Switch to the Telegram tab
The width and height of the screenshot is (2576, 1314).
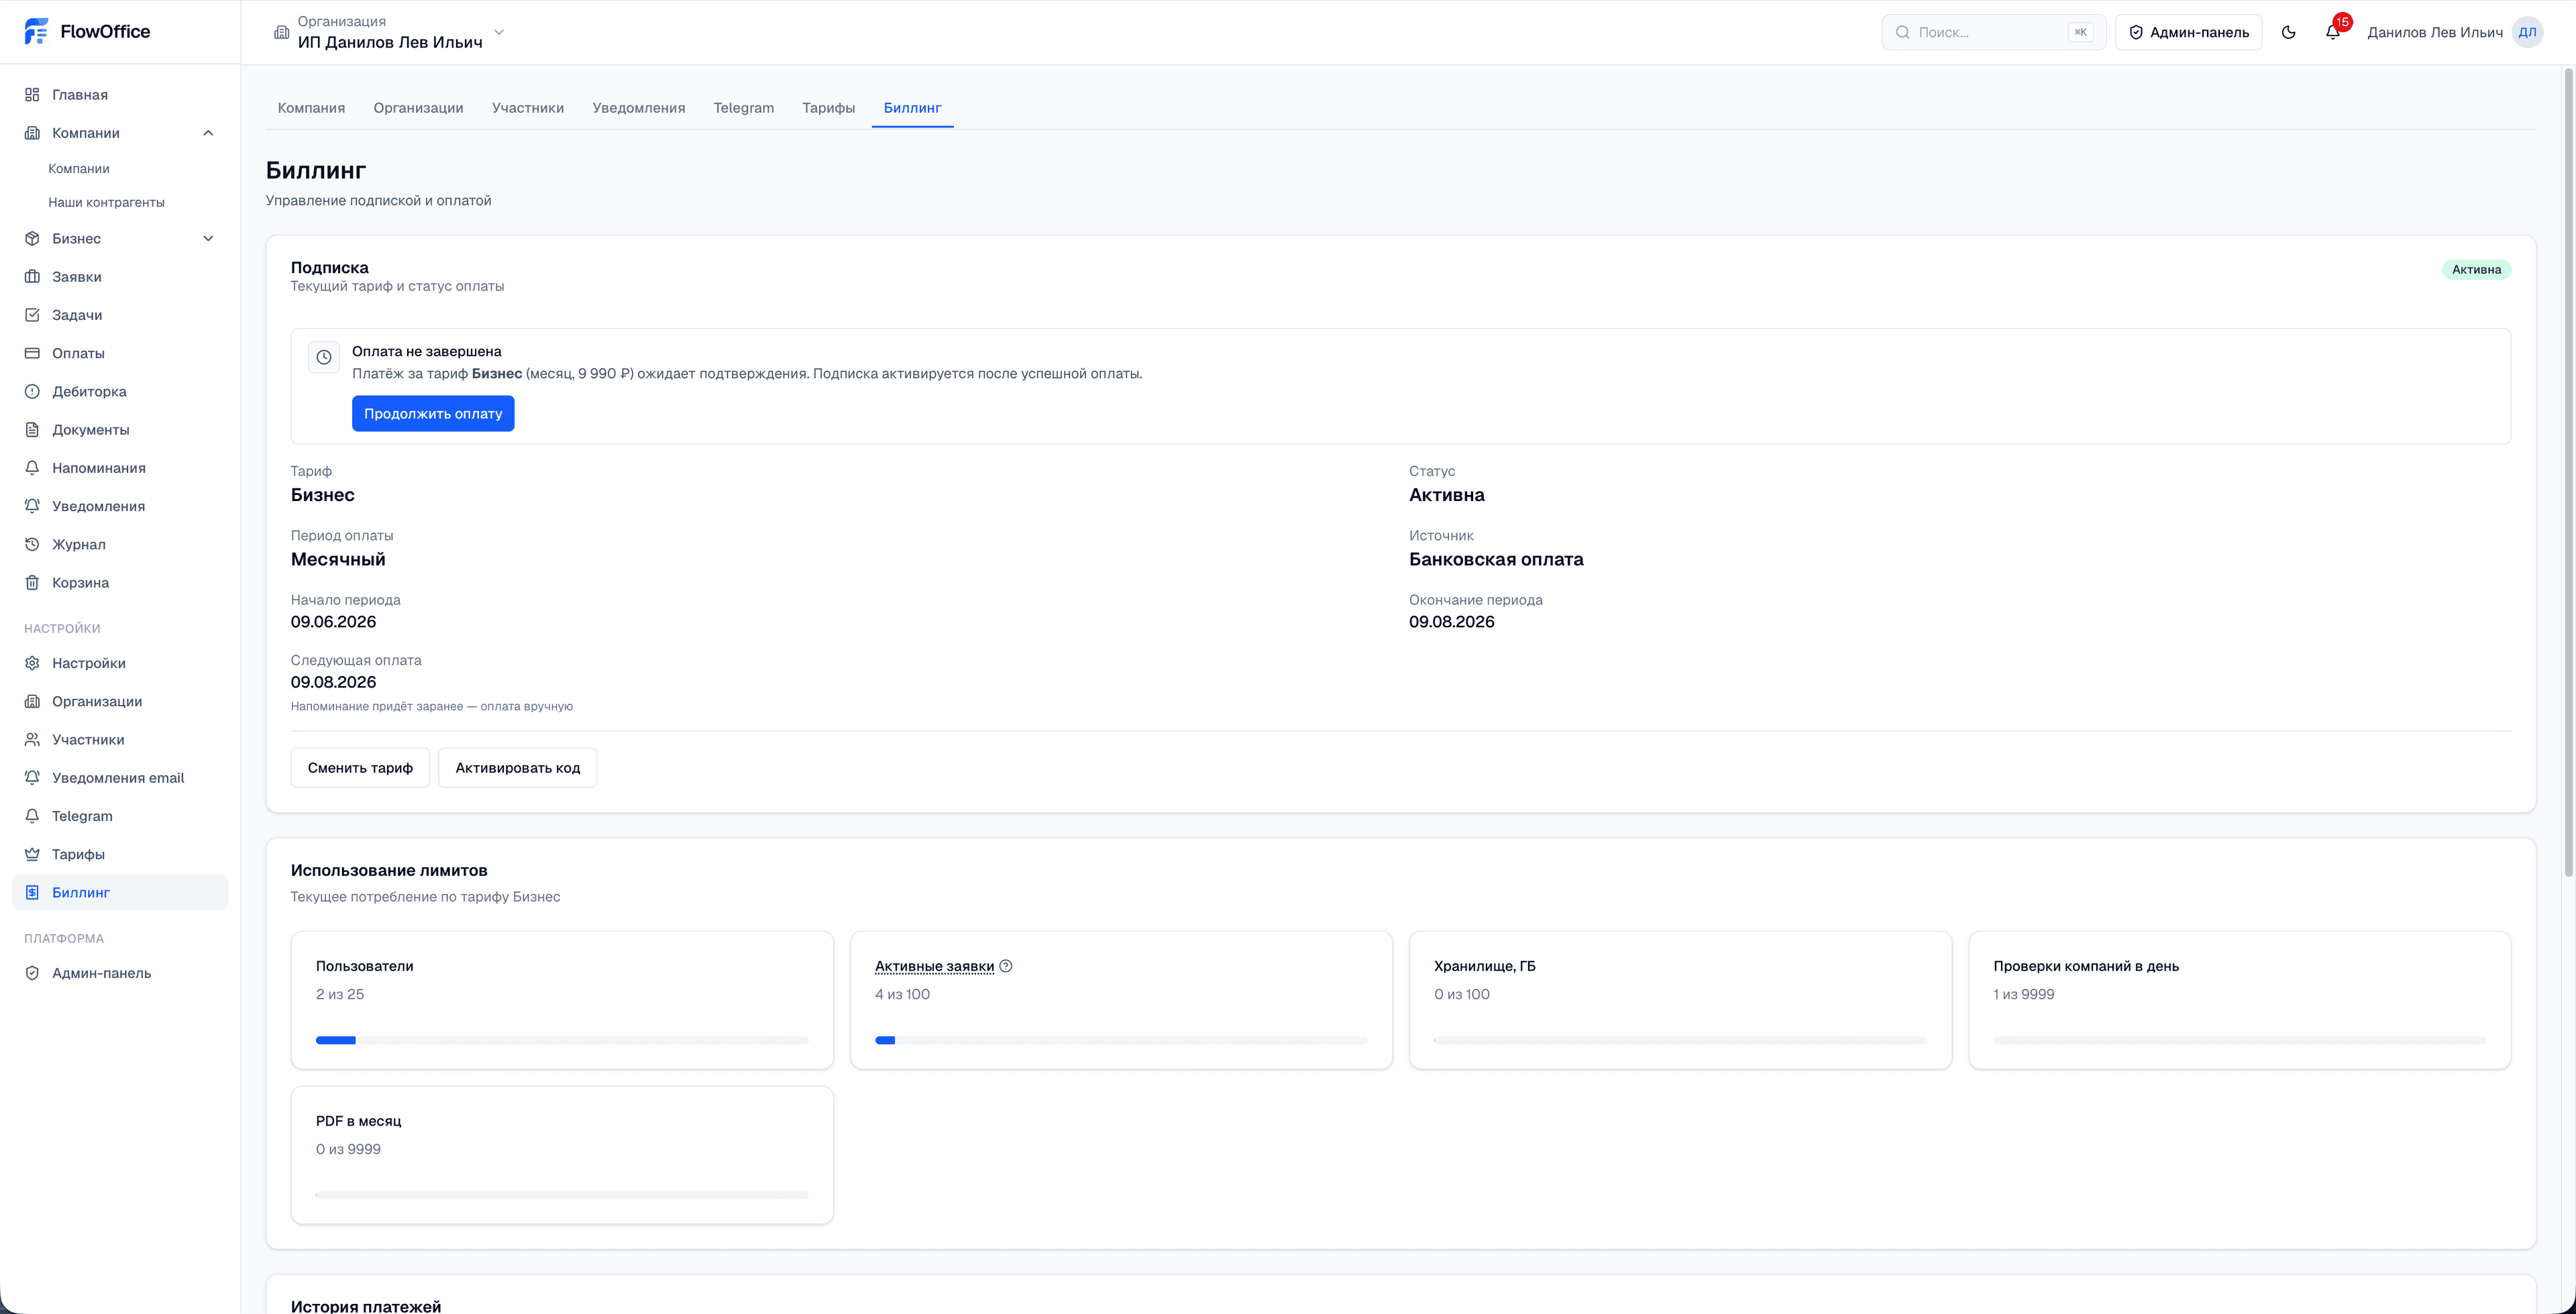point(743,108)
